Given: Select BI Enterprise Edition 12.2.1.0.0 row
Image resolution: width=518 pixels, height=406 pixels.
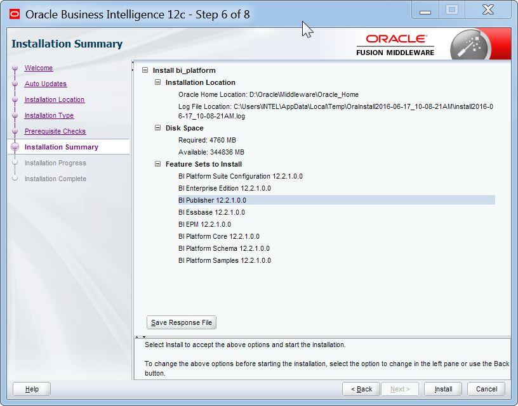Looking at the screenshot, I should click(225, 188).
